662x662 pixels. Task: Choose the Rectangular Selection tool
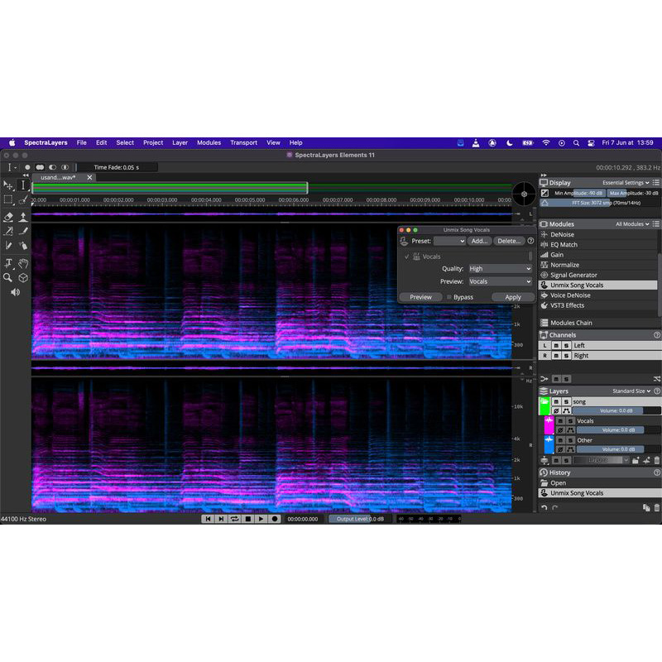(8, 199)
